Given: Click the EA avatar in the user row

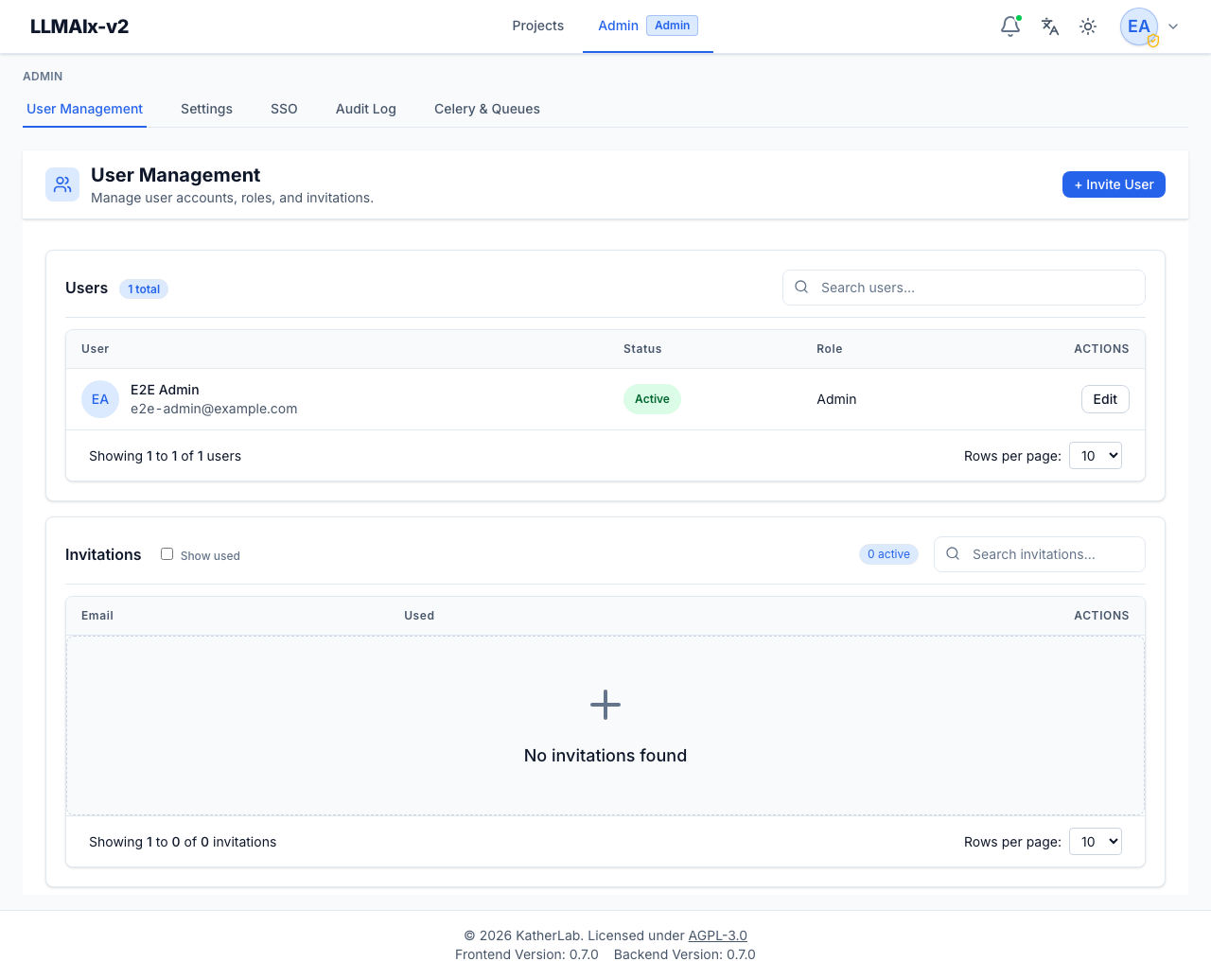Looking at the screenshot, I should pos(100,399).
